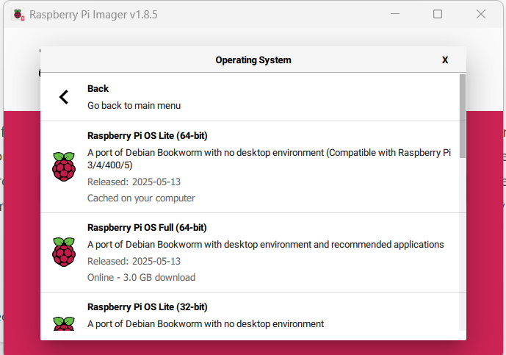The image size is (506, 355).
Task: Click 'Cached on your computer' text
Action: coord(141,198)
